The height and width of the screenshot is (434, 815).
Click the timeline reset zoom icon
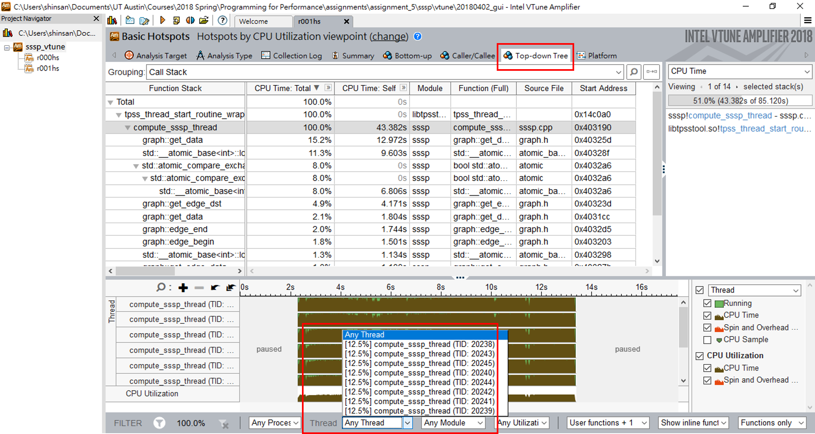[231, 288]
